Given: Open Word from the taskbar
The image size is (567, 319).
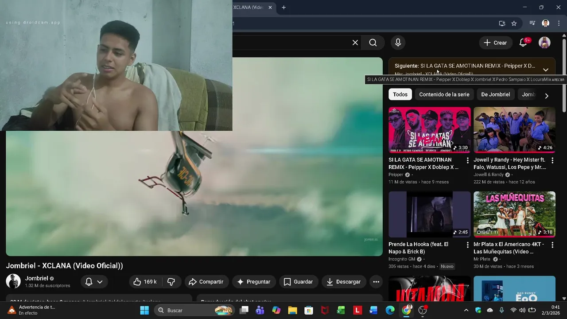Looking at the screenshot, I should pyautogui.click(x=373, y=310).
